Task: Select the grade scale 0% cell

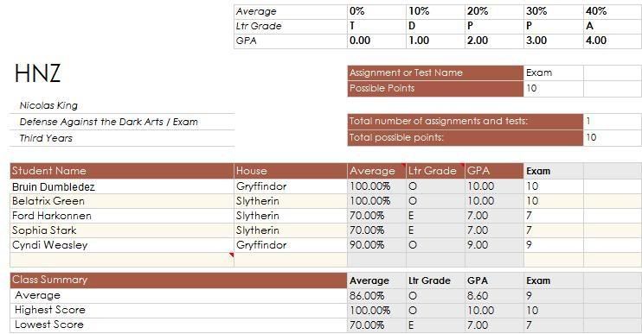Action: (x=376, y=11)
